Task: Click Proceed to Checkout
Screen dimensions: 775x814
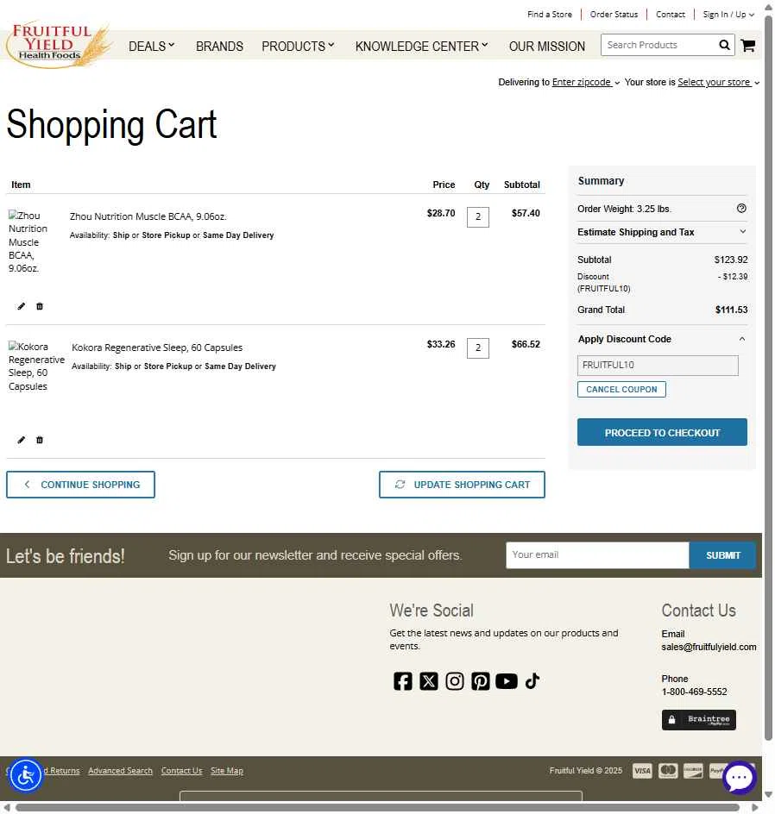Action: coord(662,432)
